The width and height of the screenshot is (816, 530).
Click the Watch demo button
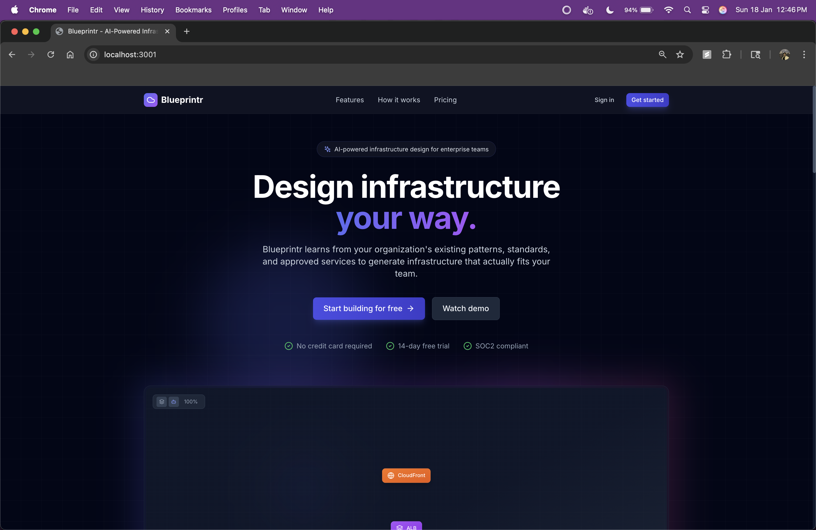click(x=465, y=308)
